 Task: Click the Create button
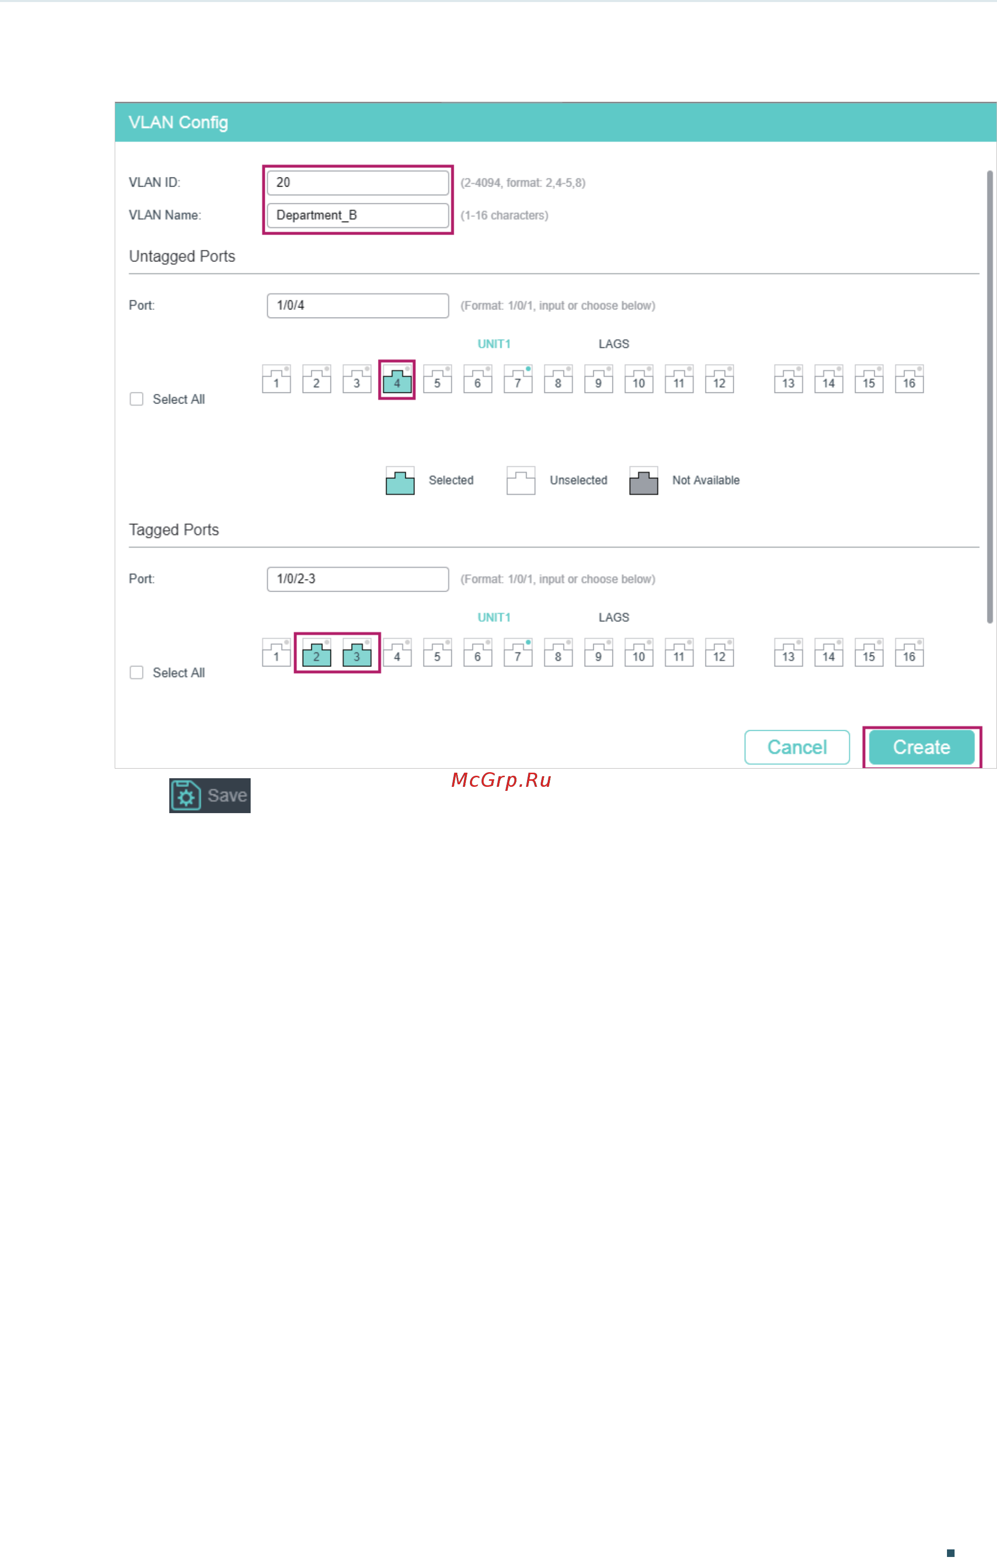pos(921,747)
